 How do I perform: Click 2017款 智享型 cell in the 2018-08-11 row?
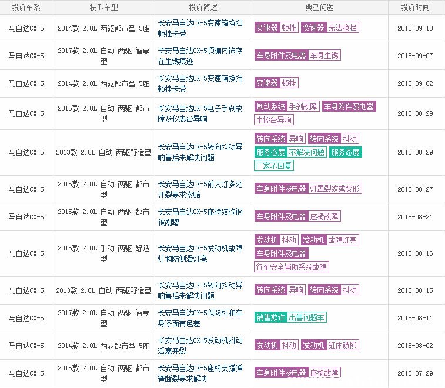tap(103, 318)
